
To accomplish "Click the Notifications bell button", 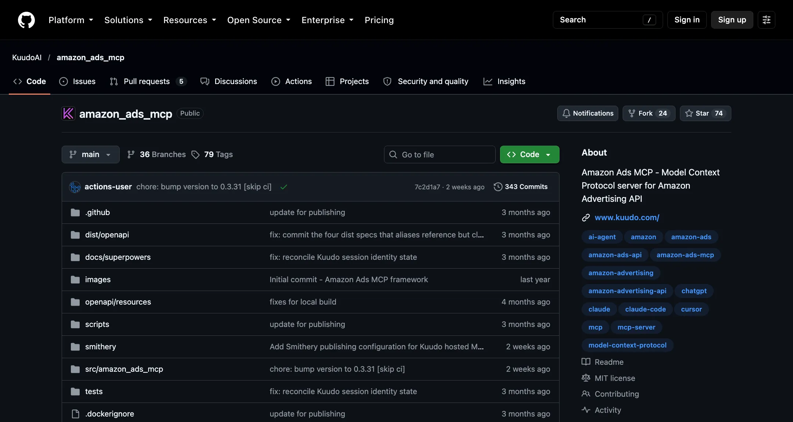I will point(588,113).
